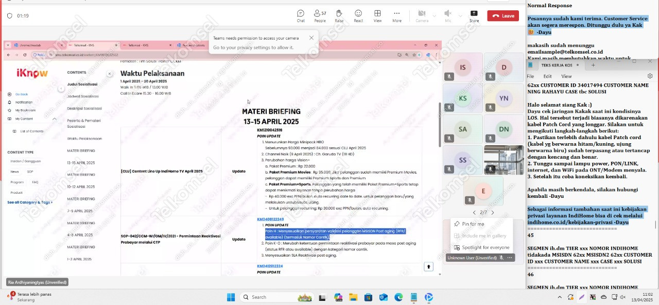Raise your hand in the meeting
Screen dimensions: 659x305
(x=339, y=15)
